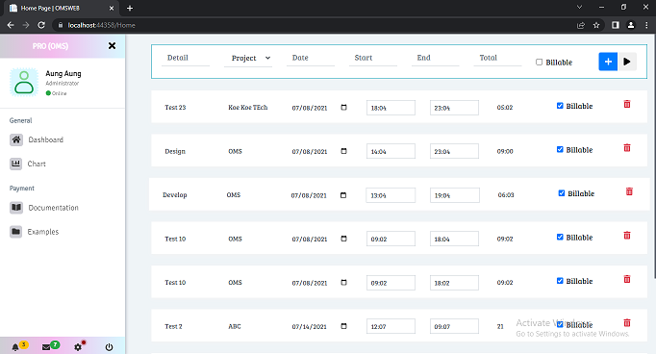Open the Dashboard home icon
The height and width of the screenshot is (354, 656).
point(16,139)
